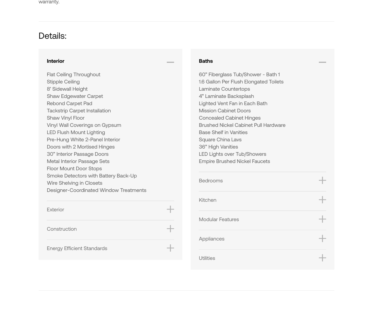Click the Interior section heading

click(55, 61)
